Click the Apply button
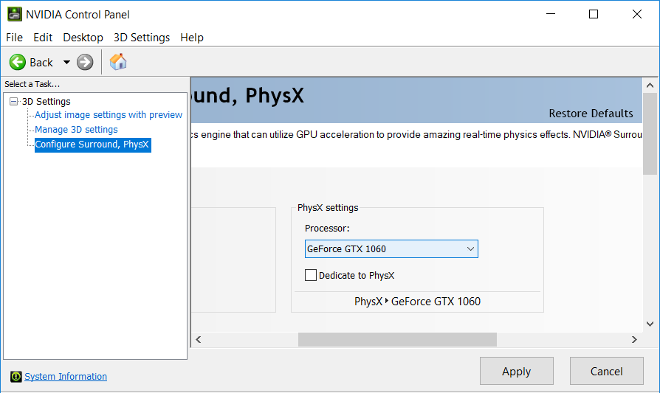The height and width of the screenshot is (393, 660). (x=517, y=371)
